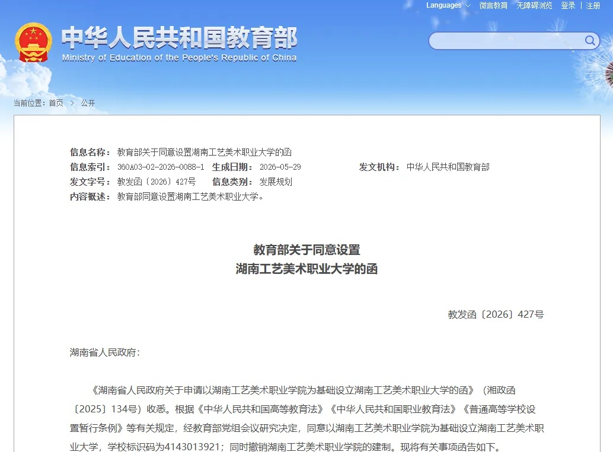613x452 pixels.
Task: Go to 首页 in breadcrumb
Action: click(x=56, y=103)
